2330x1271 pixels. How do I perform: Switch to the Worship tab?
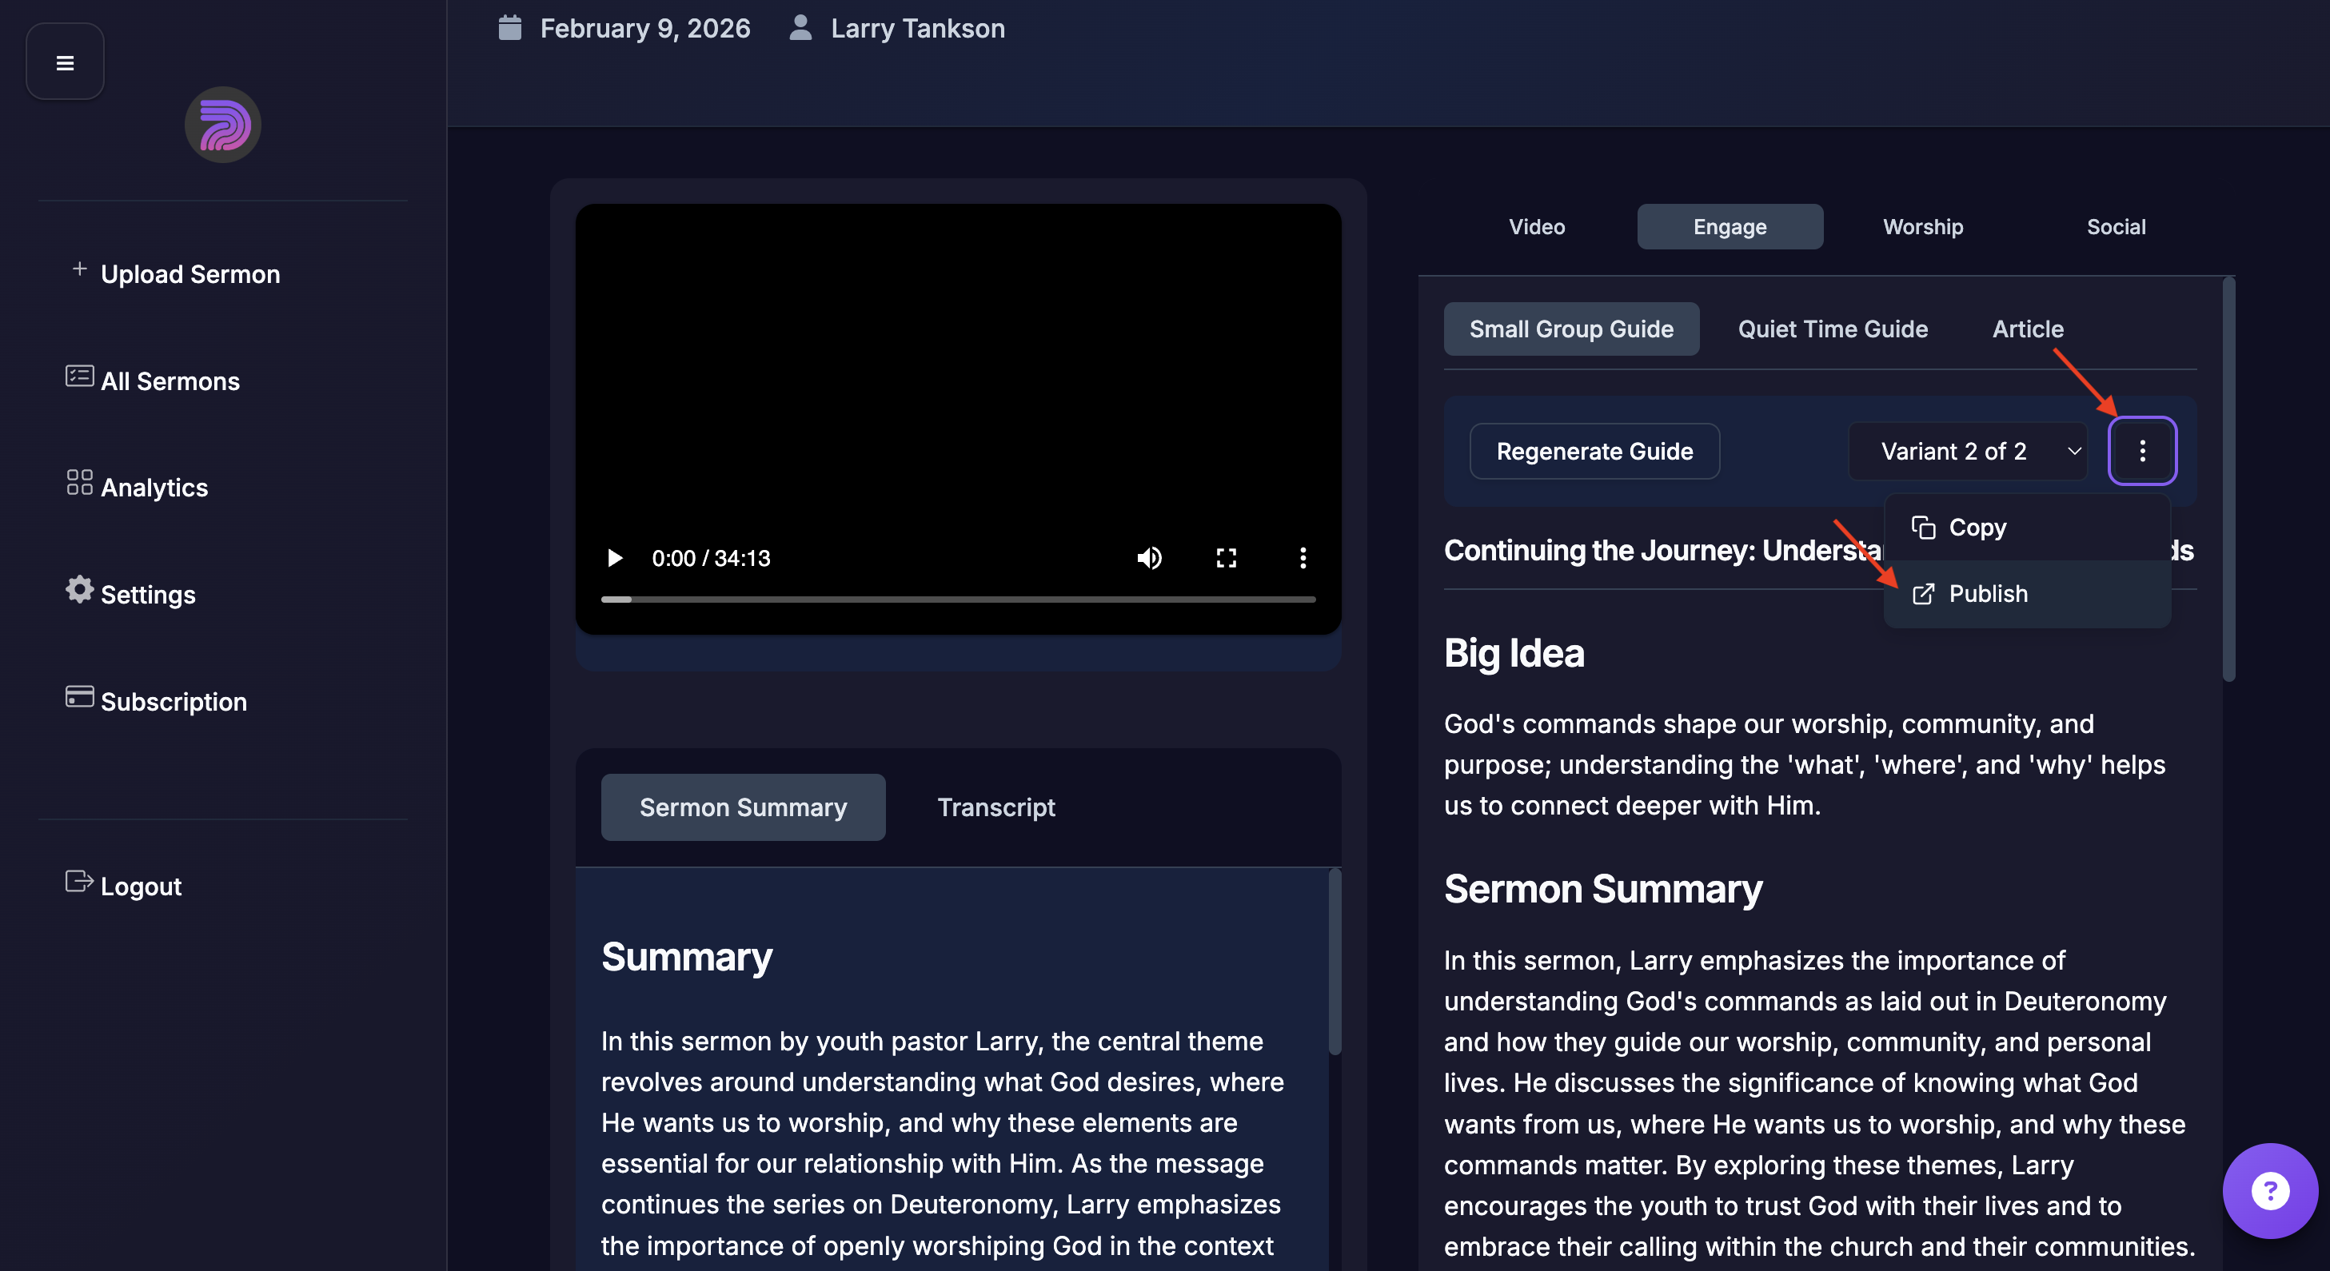(1922, 227)
